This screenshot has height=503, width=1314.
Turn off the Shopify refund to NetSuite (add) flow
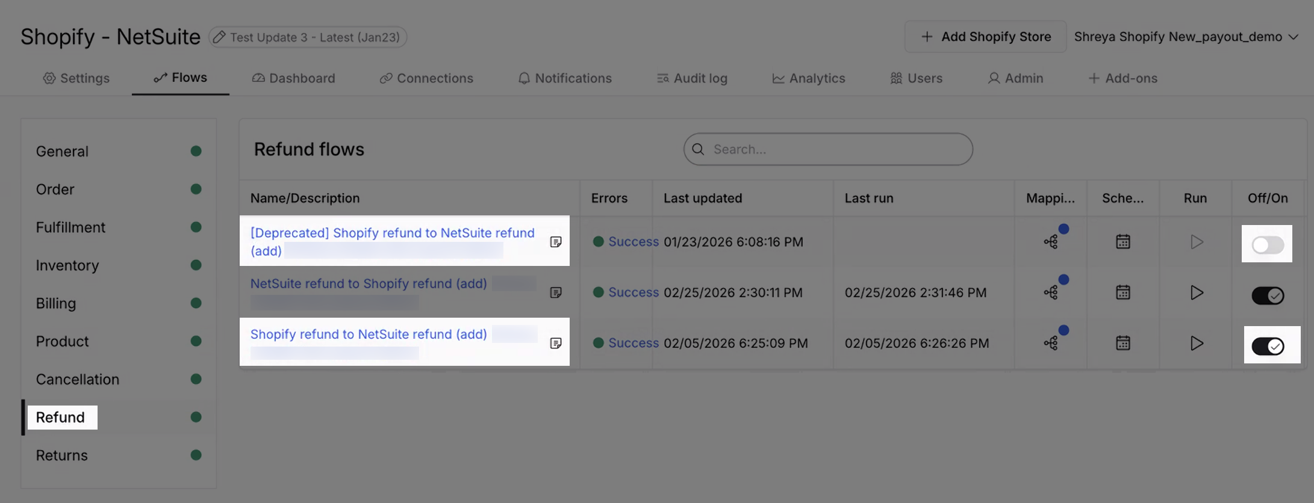coord(1268,346)
